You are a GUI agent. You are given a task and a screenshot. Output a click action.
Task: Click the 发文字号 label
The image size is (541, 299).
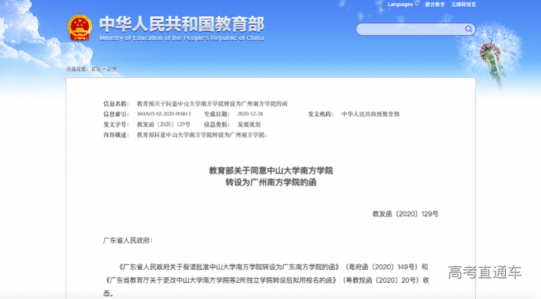click(x=116, y=124)
